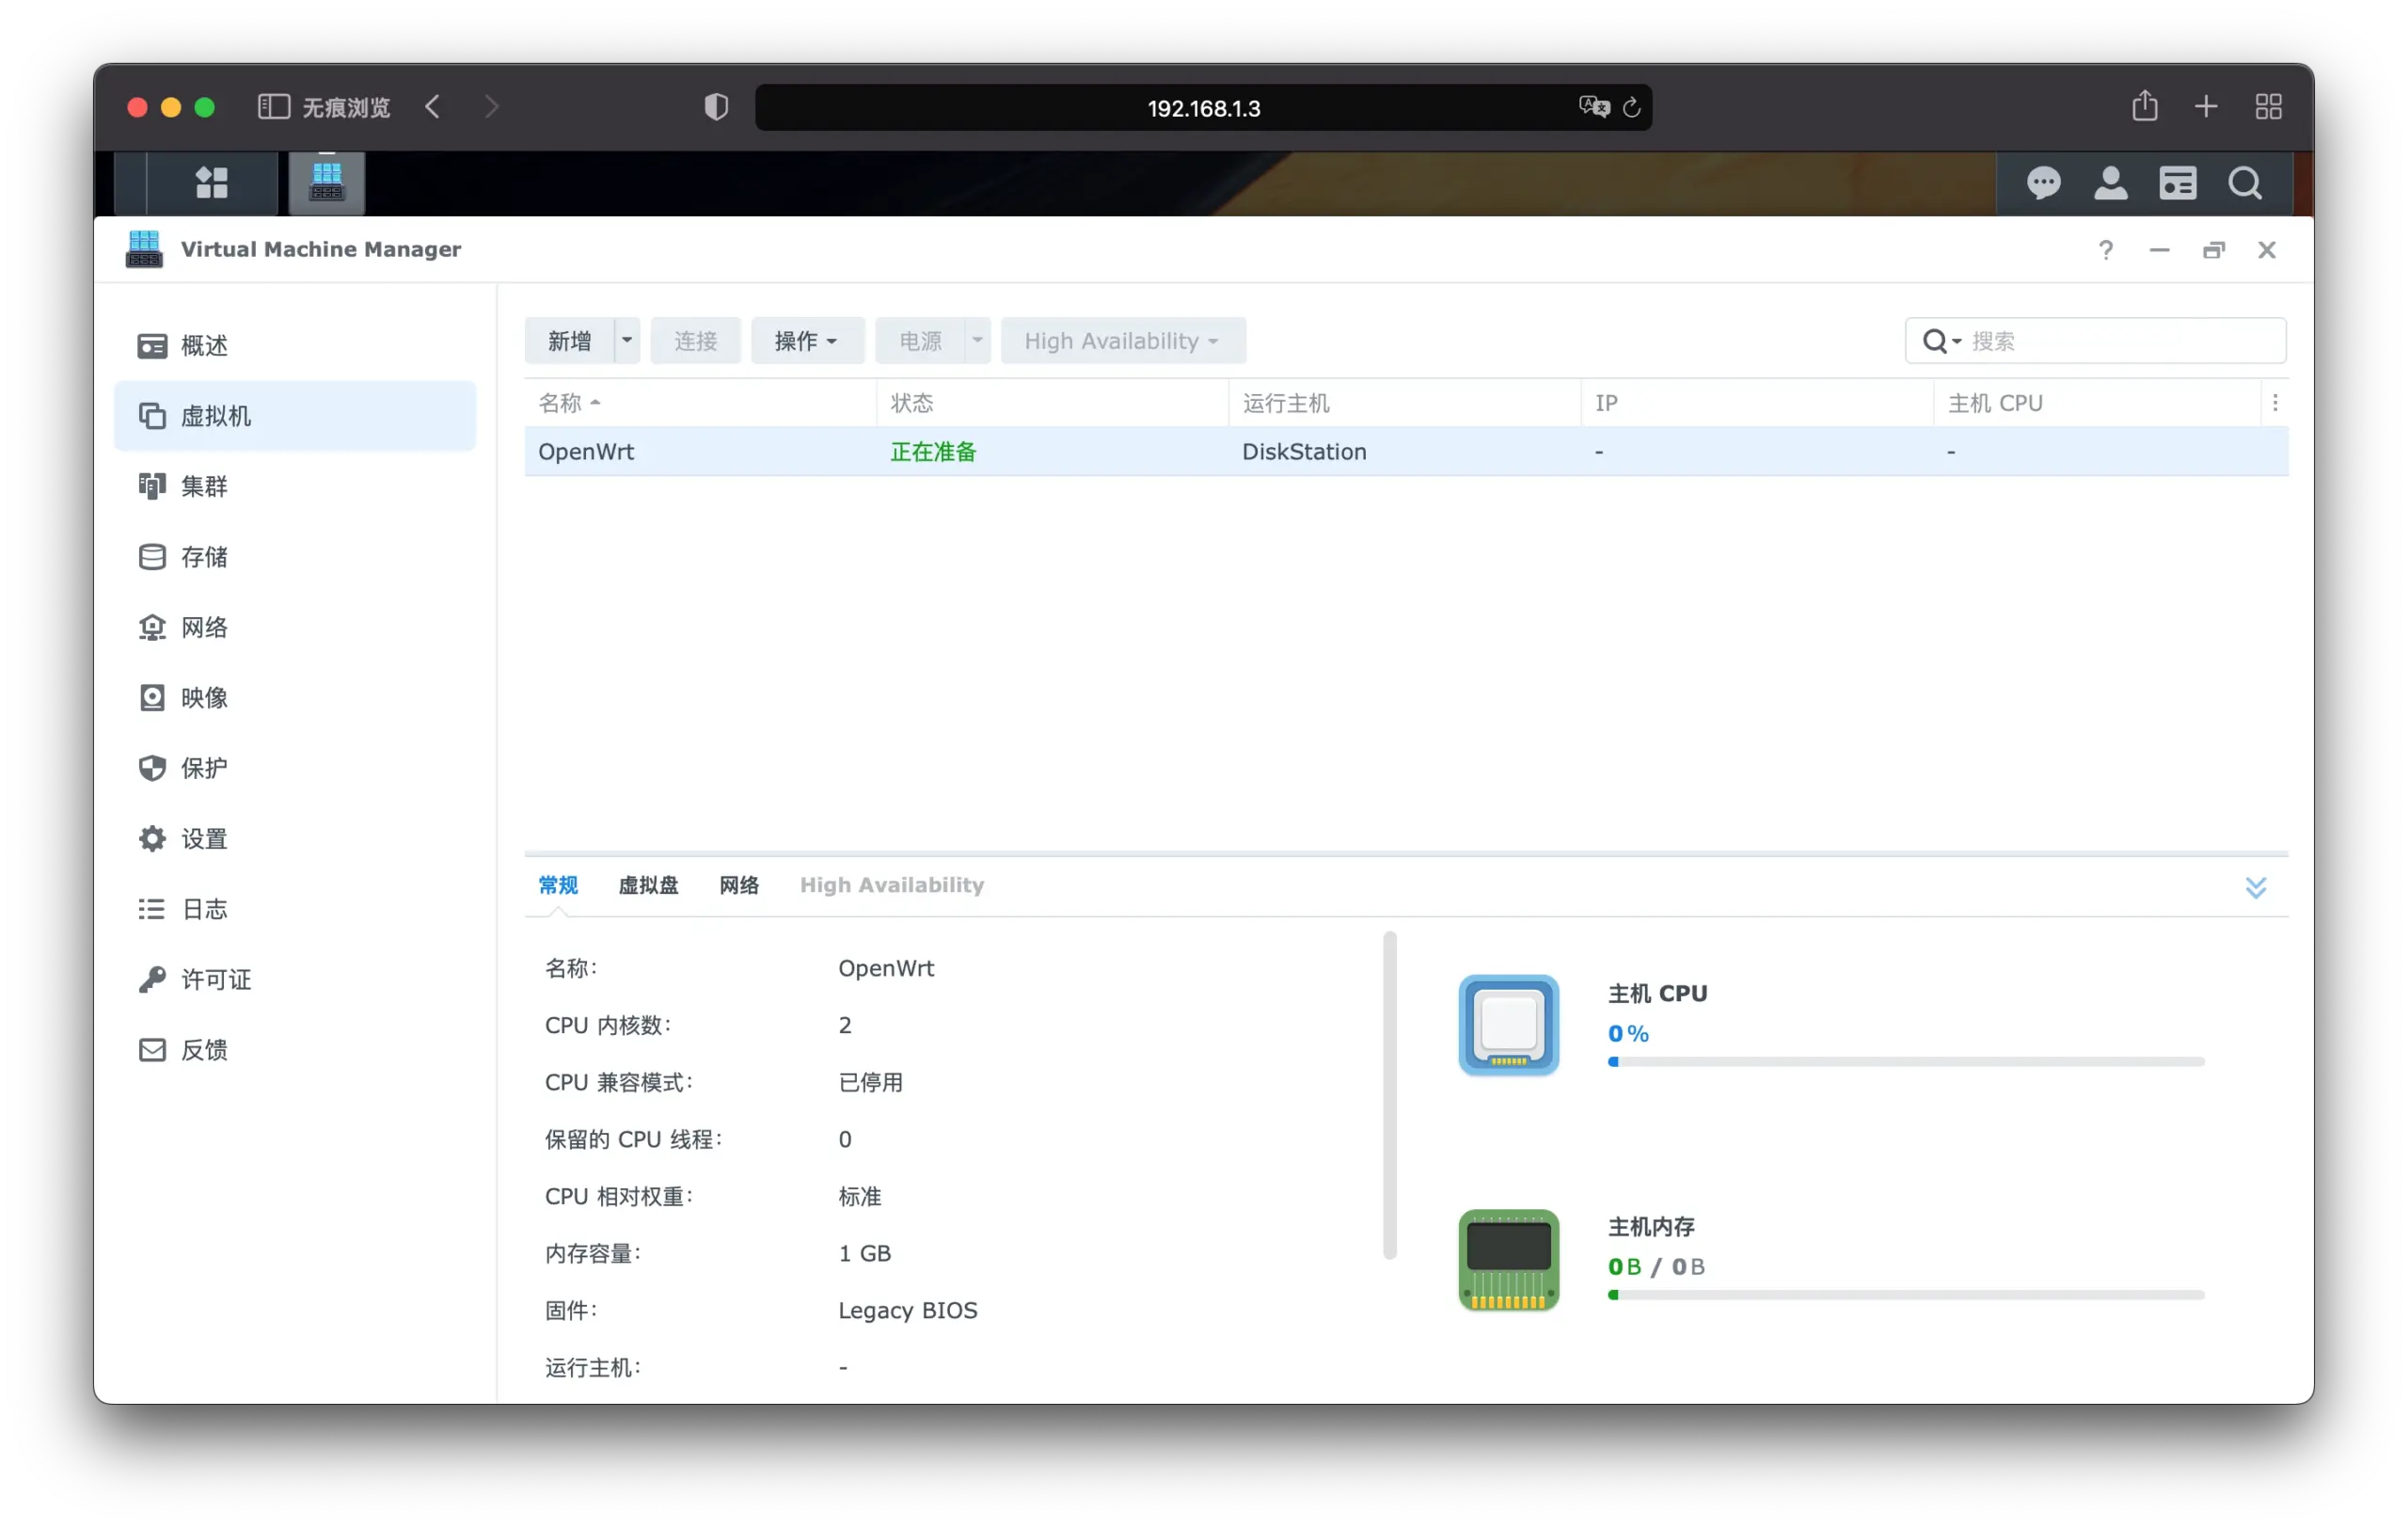This screenshot has width=2408, height=1528.
Task: Click the 主机 CPU column header
Action: [x=2096, y=403]
